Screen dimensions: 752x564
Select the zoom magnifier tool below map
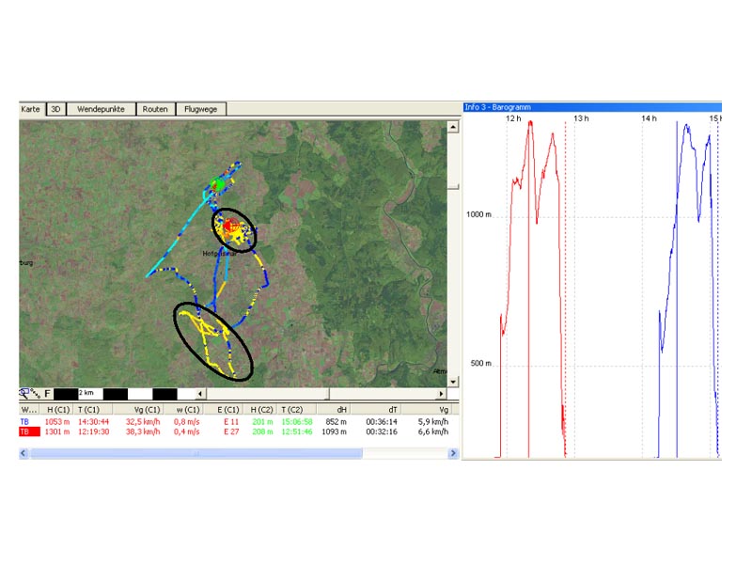pos(23,393)
